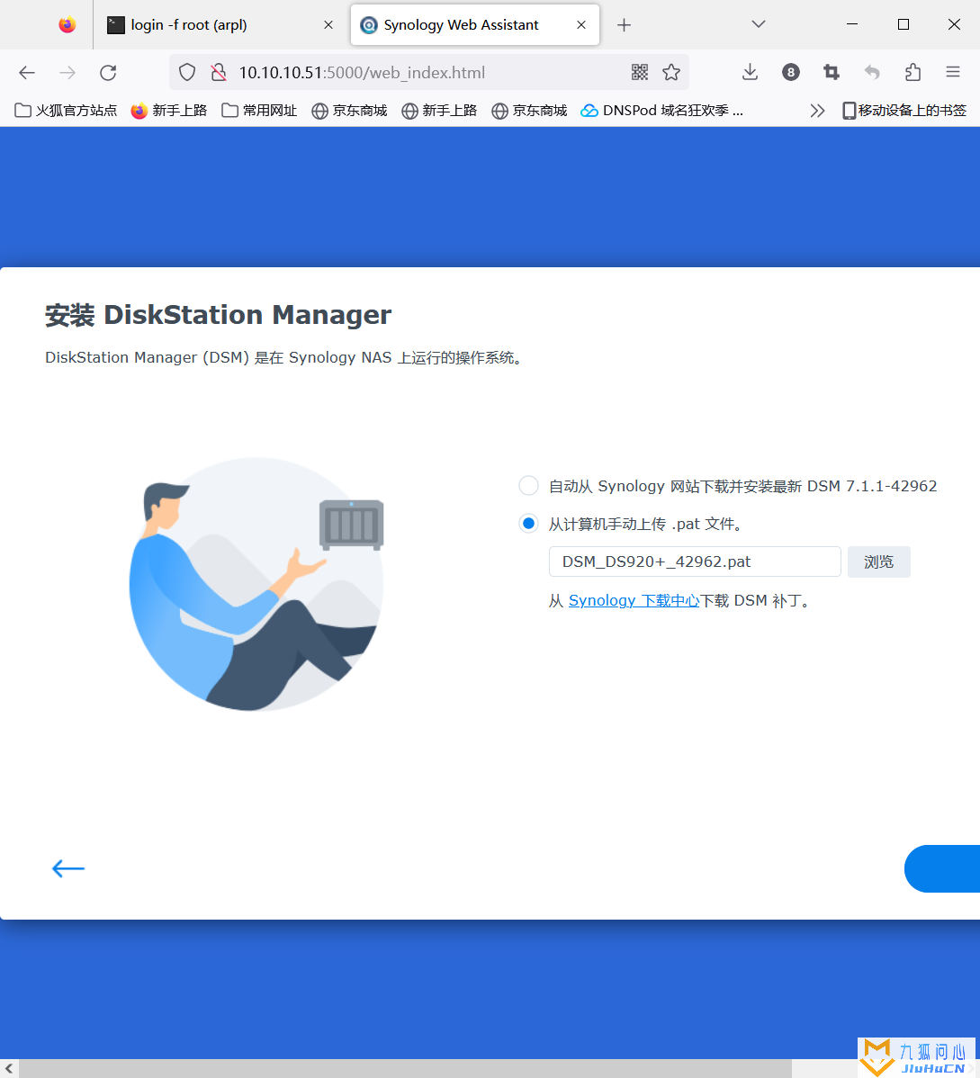Open the second 新手上路 bookmark with globe icon
Image resolution: width=980 pixels, height=1078 pixels.
pos(439,111)
